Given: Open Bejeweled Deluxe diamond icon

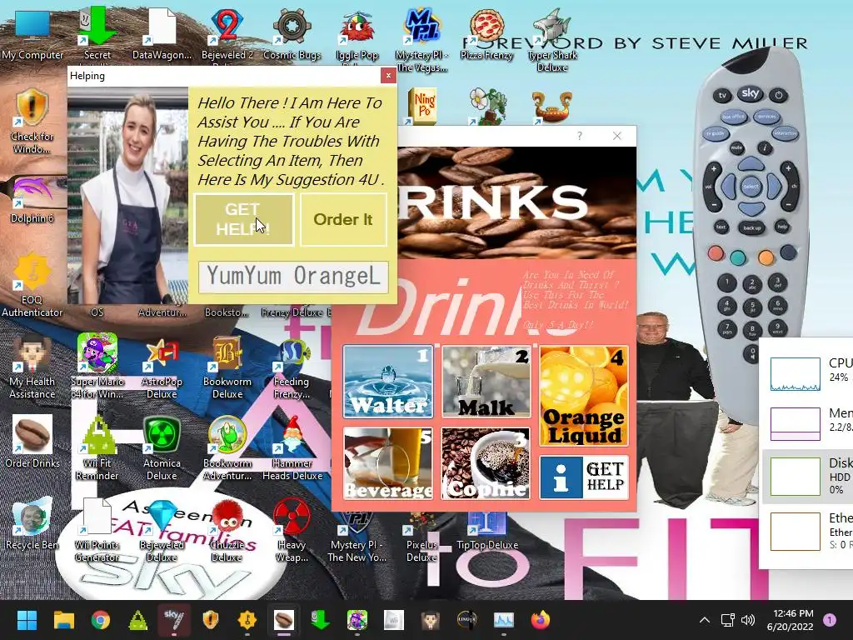Looking at the screenshot, I should tap(162, 529).
